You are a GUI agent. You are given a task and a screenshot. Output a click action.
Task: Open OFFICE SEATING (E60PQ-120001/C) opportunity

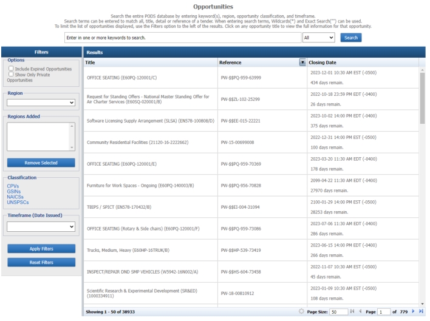pyautogui.click(x=121, y=78)
